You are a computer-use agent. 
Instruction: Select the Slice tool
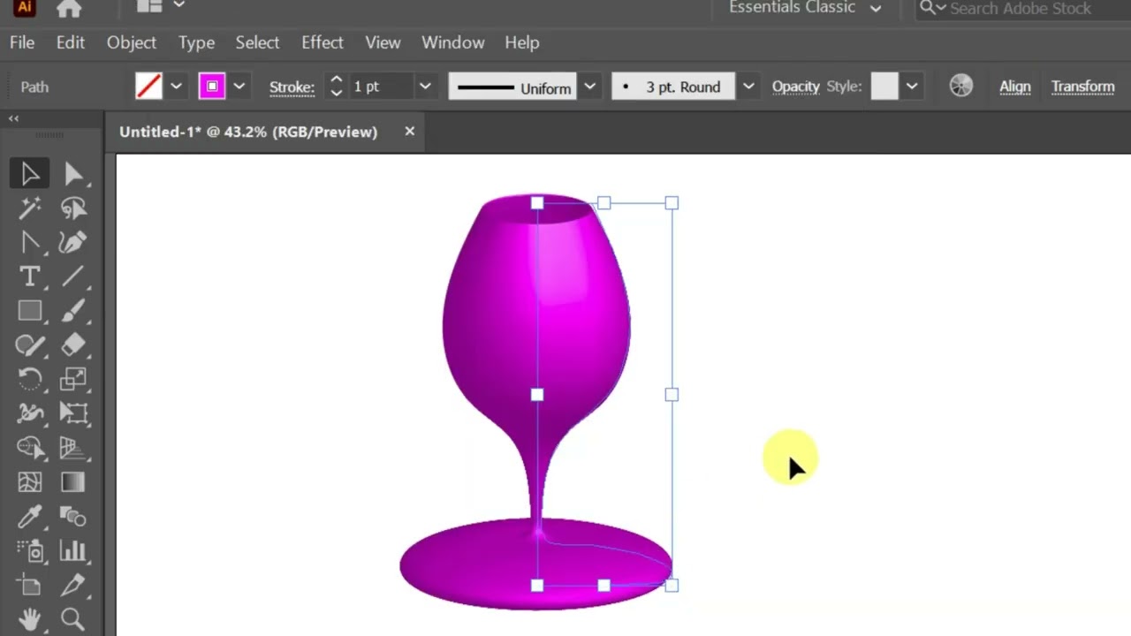click(x=73, y=585)
